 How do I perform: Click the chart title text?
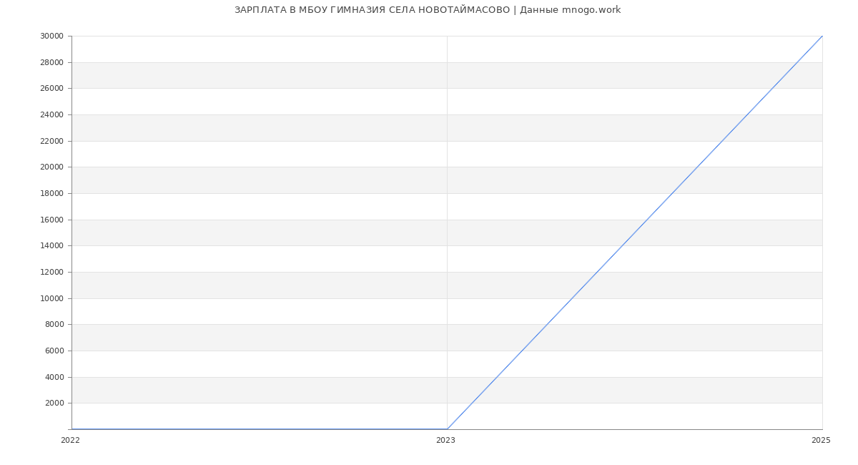click(428, 10)
